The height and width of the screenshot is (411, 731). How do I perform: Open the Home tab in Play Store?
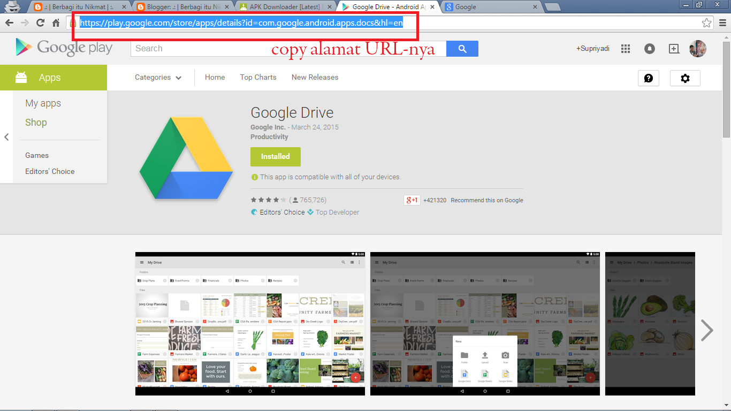click(215, 78)
